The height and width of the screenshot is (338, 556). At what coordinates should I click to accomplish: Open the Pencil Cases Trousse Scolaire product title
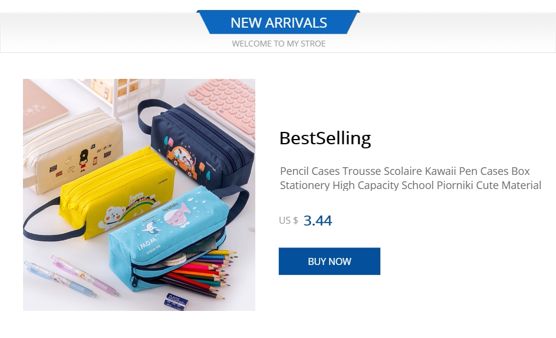click(x=410, y=178)
